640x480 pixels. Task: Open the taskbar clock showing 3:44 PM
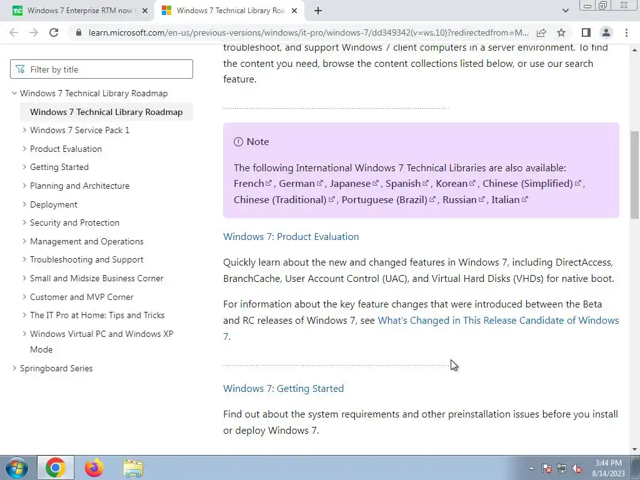tap(608, 468)
